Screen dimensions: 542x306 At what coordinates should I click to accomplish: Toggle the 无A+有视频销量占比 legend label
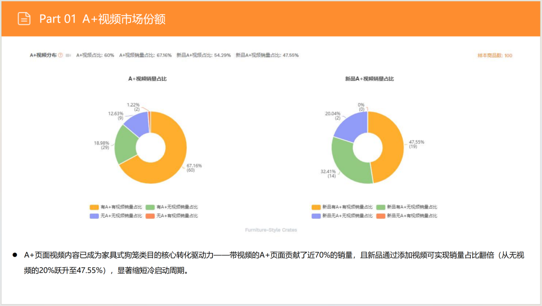click(x=177, y=216)
